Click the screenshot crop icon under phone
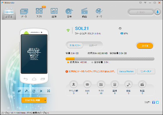This screenshot has width=163, height=115. (19, 91)
